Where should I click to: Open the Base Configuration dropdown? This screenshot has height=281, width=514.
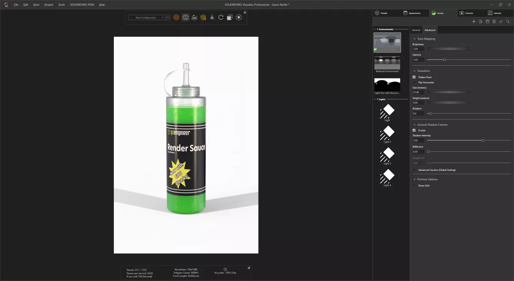coord(146,17)
